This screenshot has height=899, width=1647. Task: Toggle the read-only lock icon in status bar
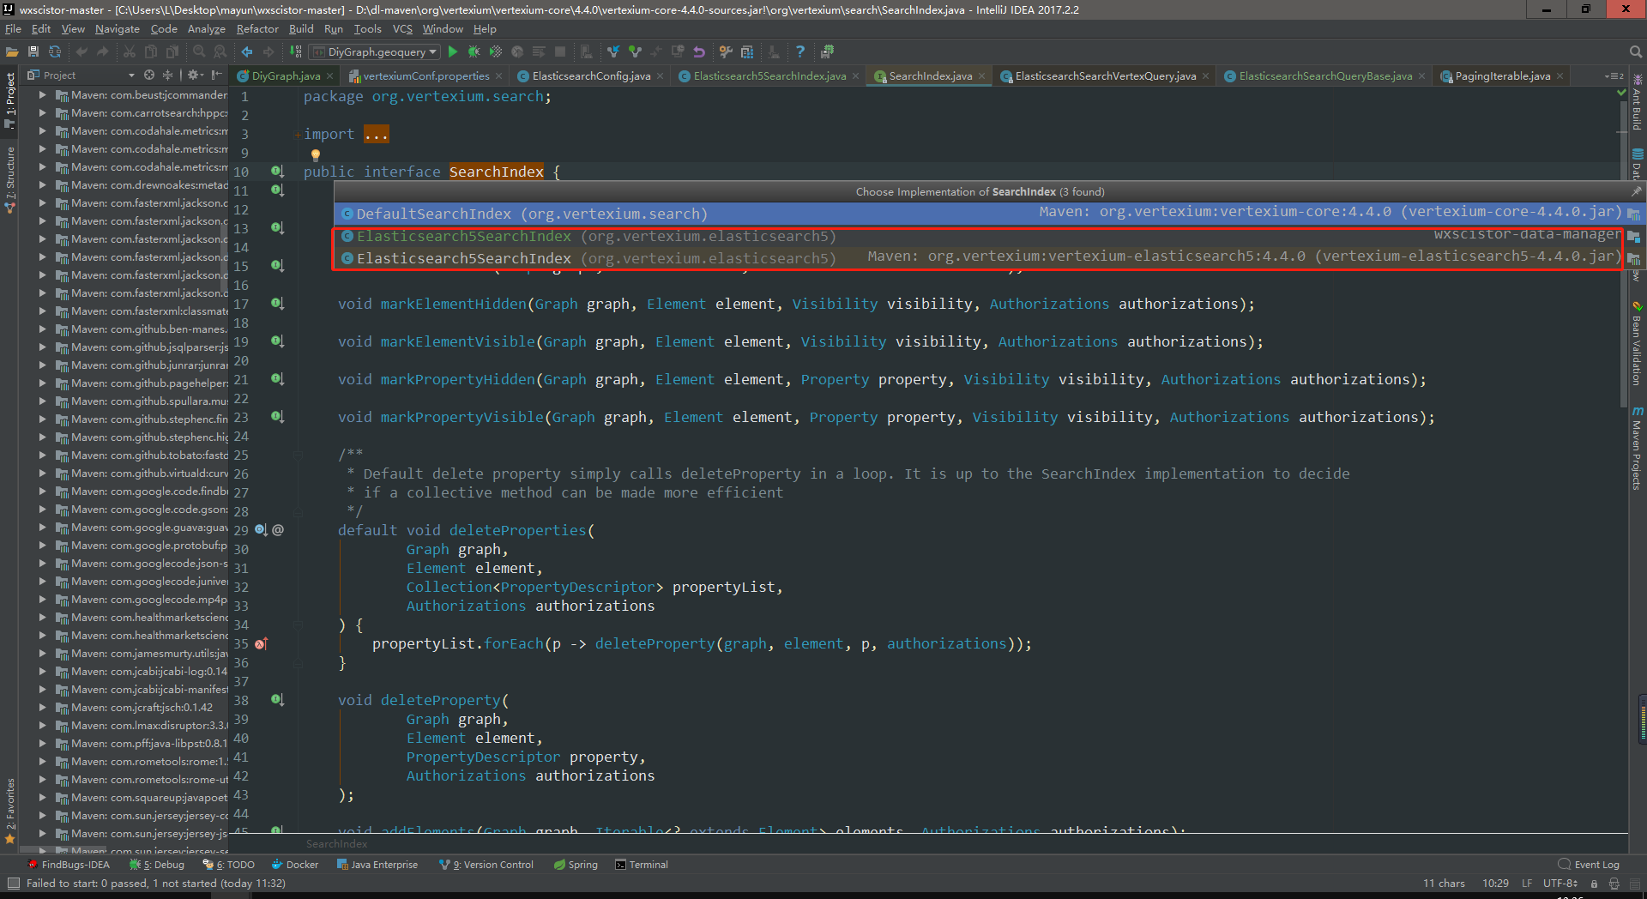click(1594, 884)
